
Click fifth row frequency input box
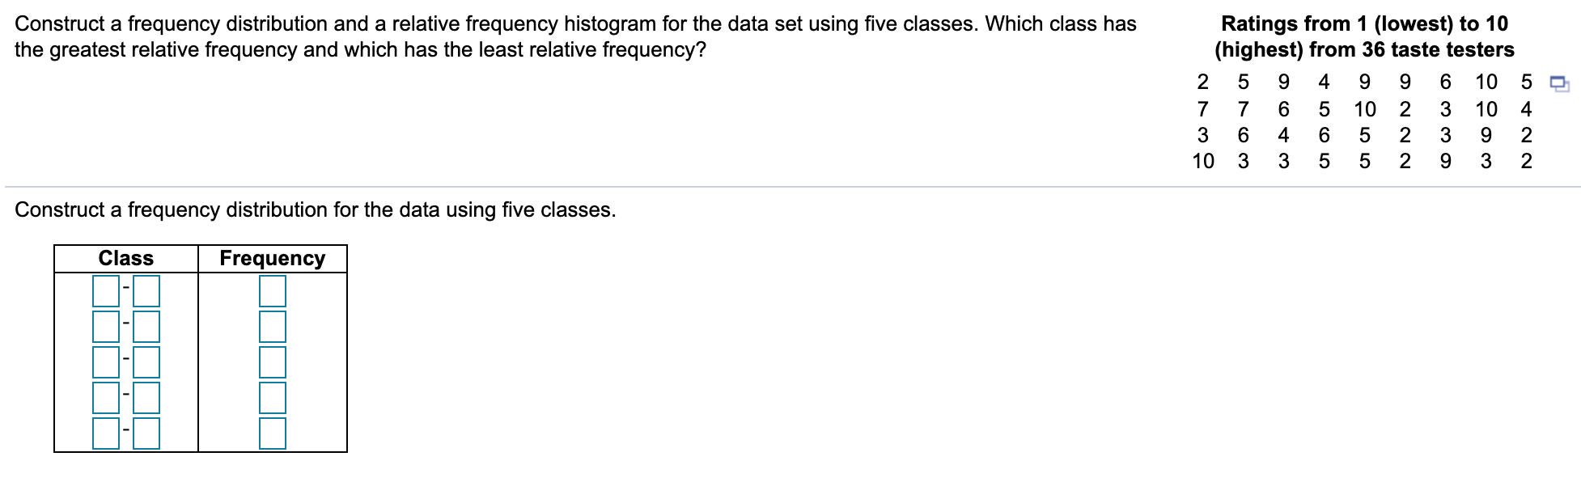pos(273,433)
